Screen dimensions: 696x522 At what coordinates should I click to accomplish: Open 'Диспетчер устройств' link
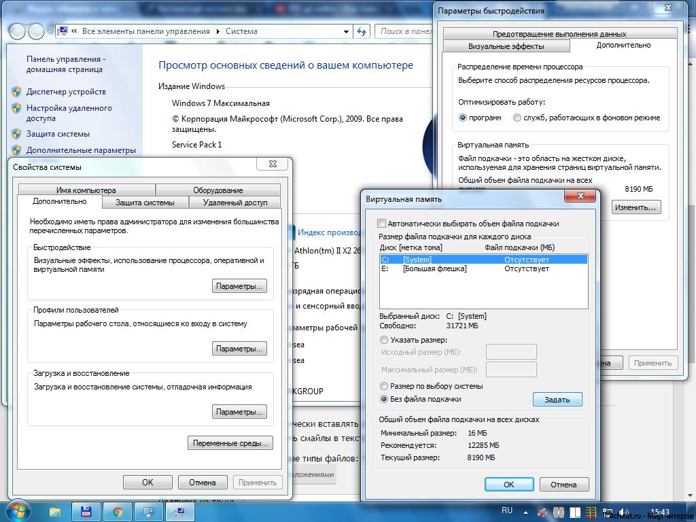[66, 92]
